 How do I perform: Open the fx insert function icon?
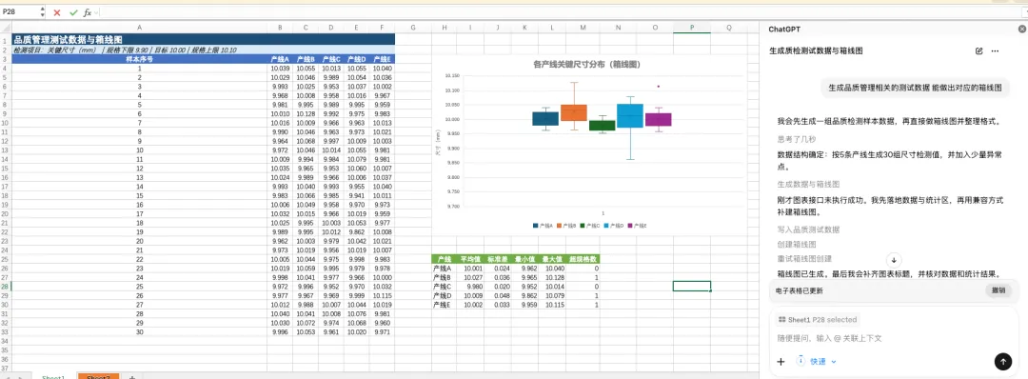click(x=87, y=12)
